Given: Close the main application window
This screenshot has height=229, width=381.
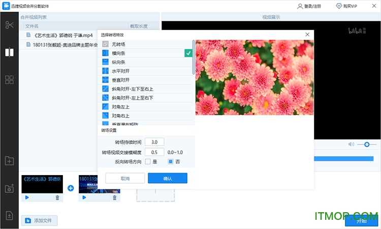Looking at the screenshot, I should [374, 6].
